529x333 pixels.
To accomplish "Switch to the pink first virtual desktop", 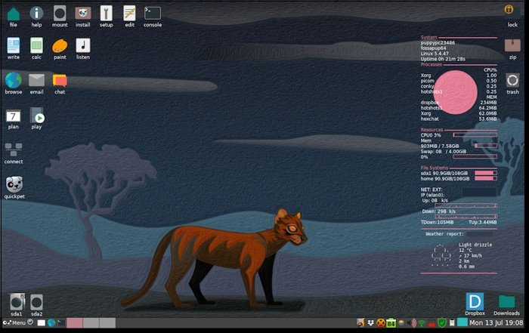I will [75, 323].
